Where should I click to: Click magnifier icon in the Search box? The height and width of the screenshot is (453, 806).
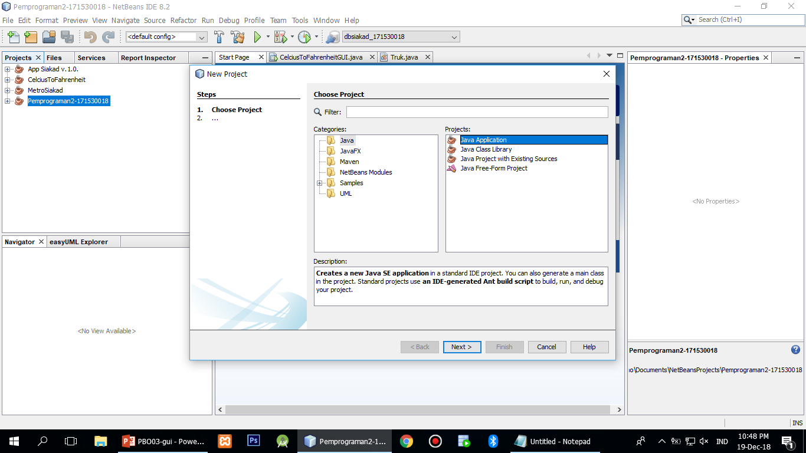coord(689,19)
